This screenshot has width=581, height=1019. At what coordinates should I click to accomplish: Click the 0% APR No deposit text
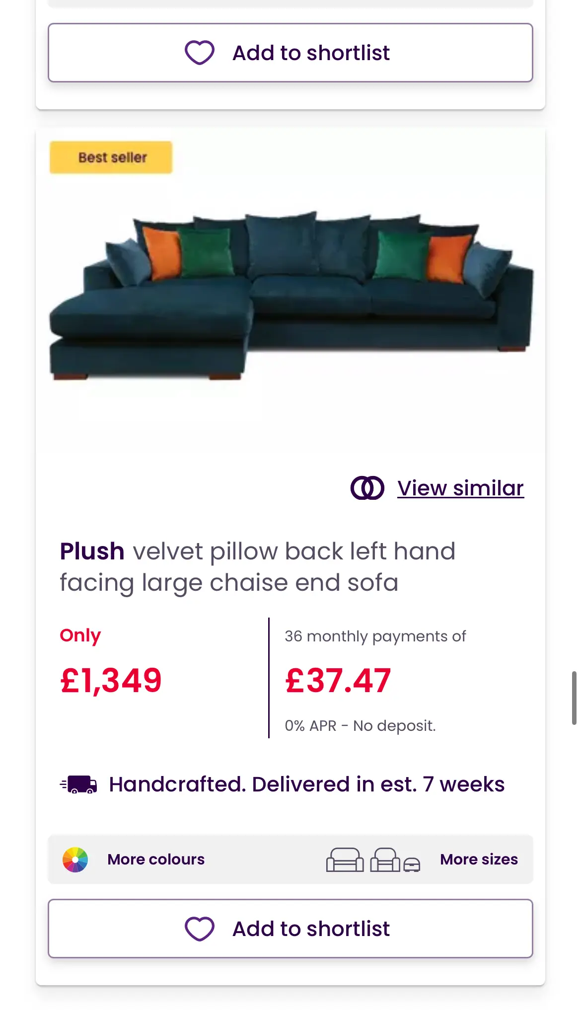(360, 726)
